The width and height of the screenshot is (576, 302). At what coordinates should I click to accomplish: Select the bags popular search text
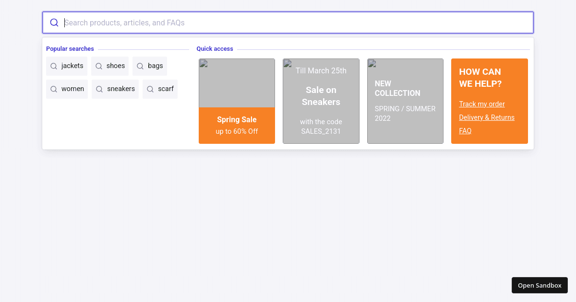[x=156, y=66]
